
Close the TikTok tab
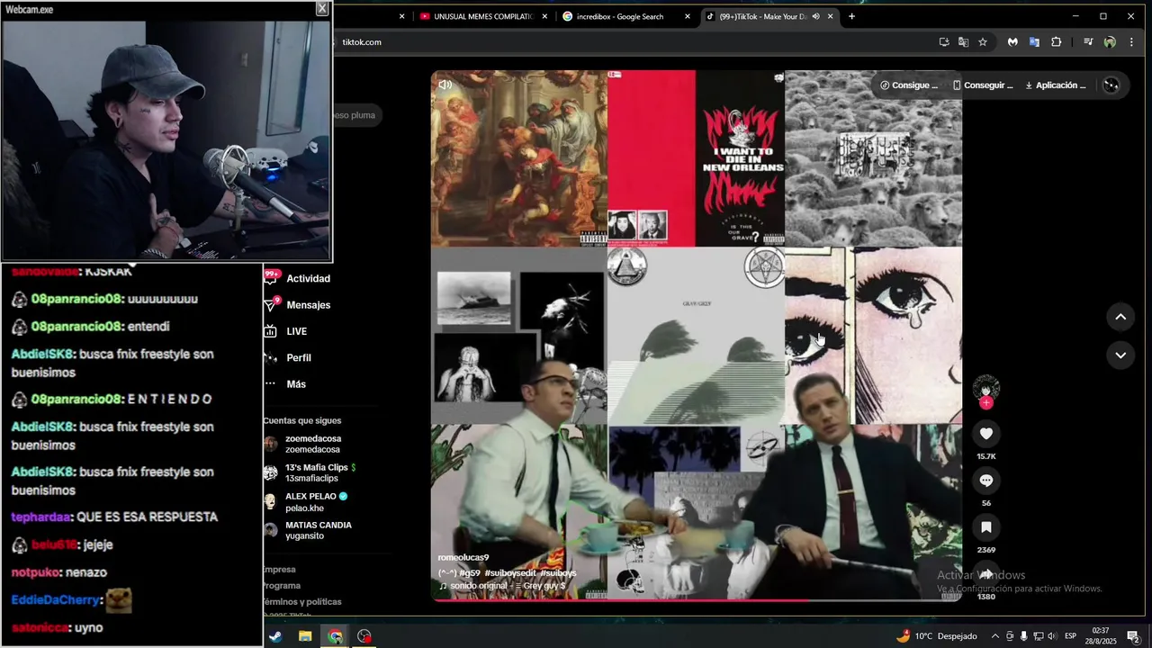pyautogui.click(x=830, y=16)
